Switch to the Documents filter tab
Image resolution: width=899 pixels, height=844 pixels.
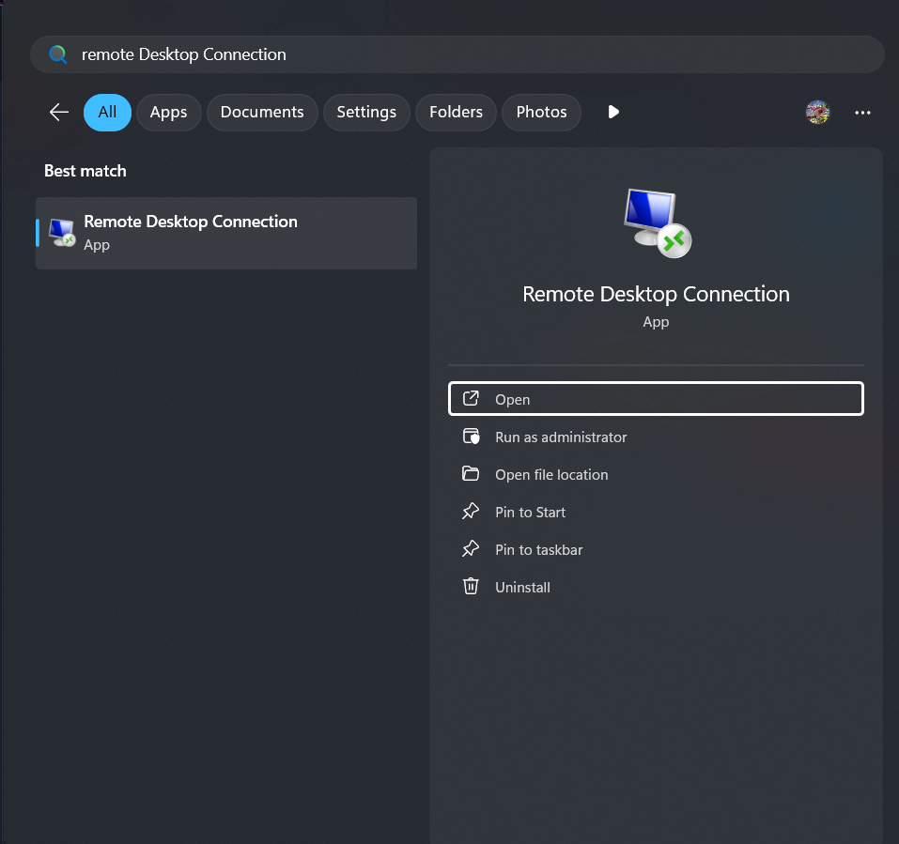pos(262,113)
